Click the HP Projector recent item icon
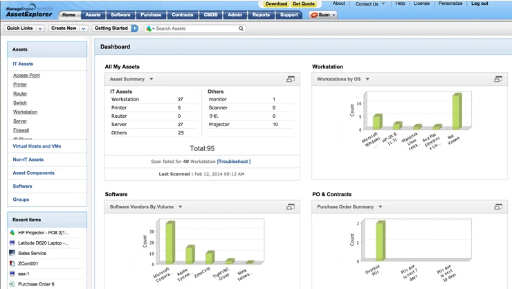The height and width of the screenshot is (289, 512). point(12,233)
